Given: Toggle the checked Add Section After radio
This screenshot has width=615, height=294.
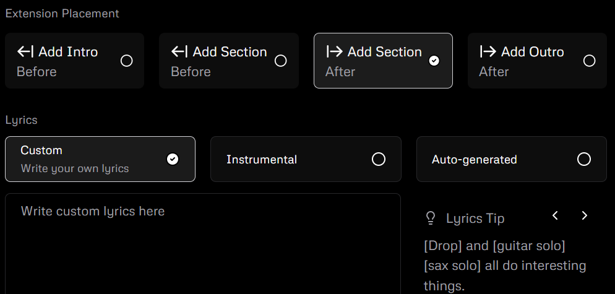Looking at the screenshot, I should [x=434, y=61].
